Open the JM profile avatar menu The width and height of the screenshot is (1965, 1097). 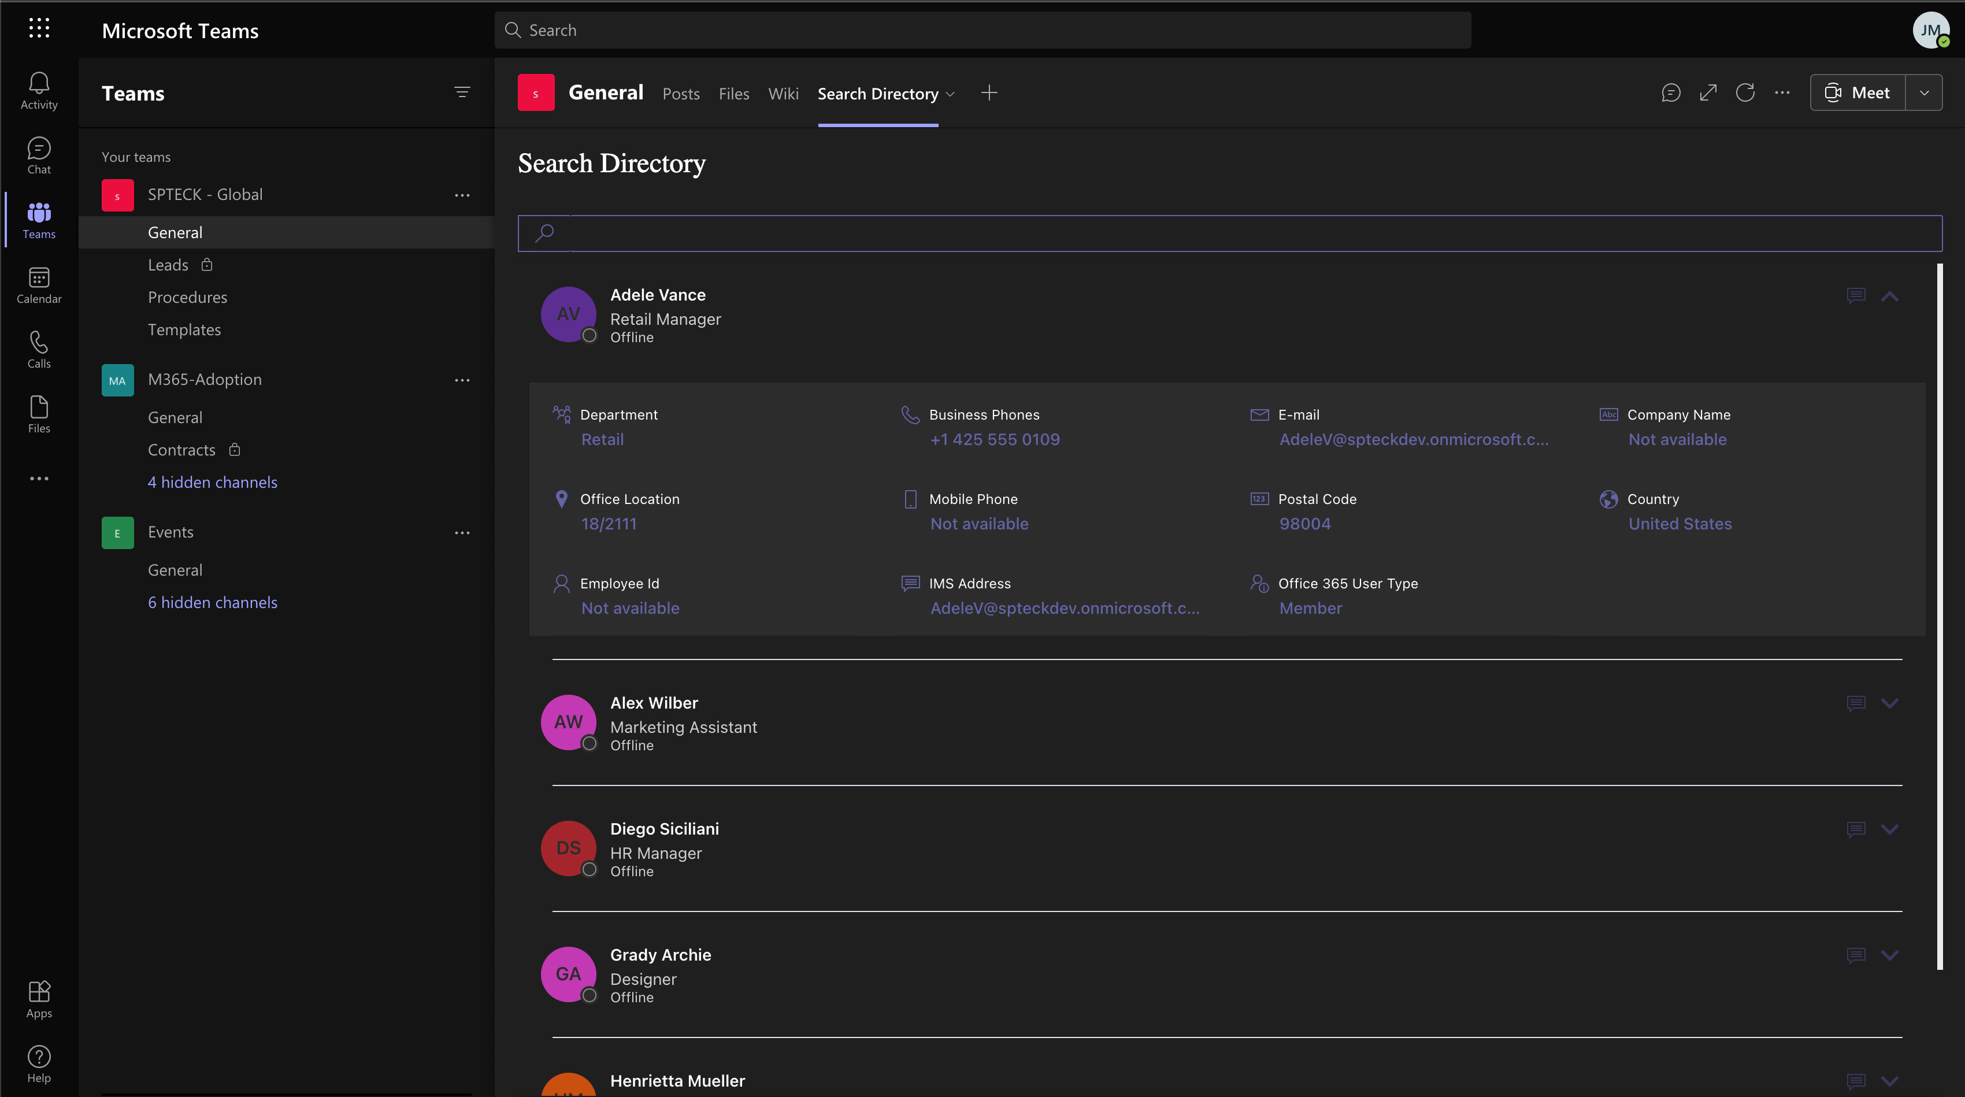[1931, 31]
